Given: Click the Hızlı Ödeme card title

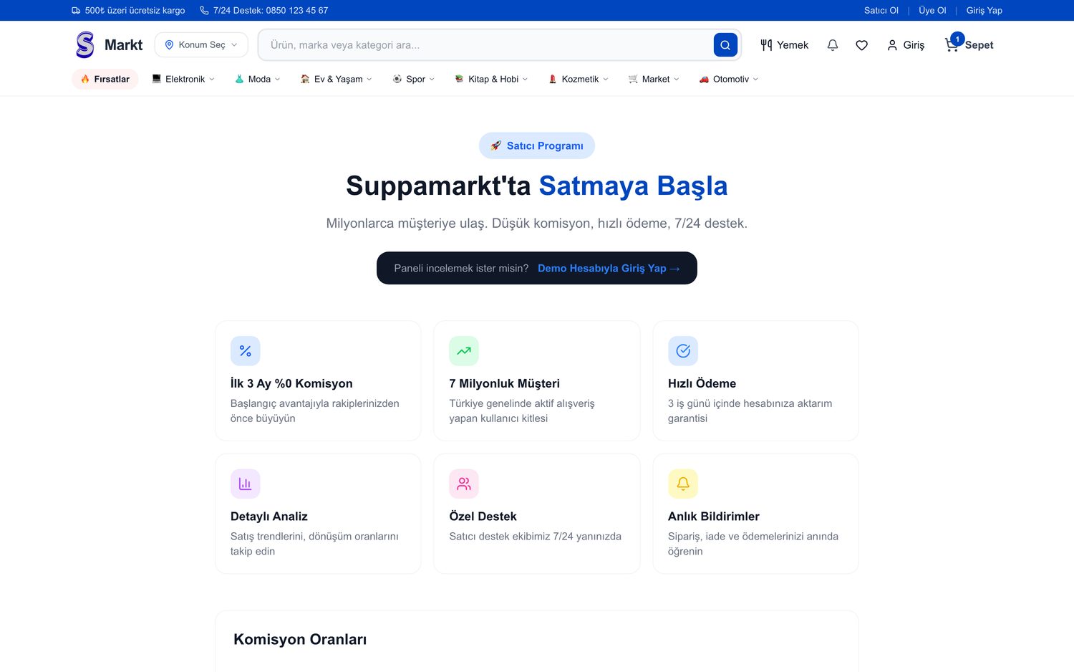Looking at the screenshot, I should 702,383.
